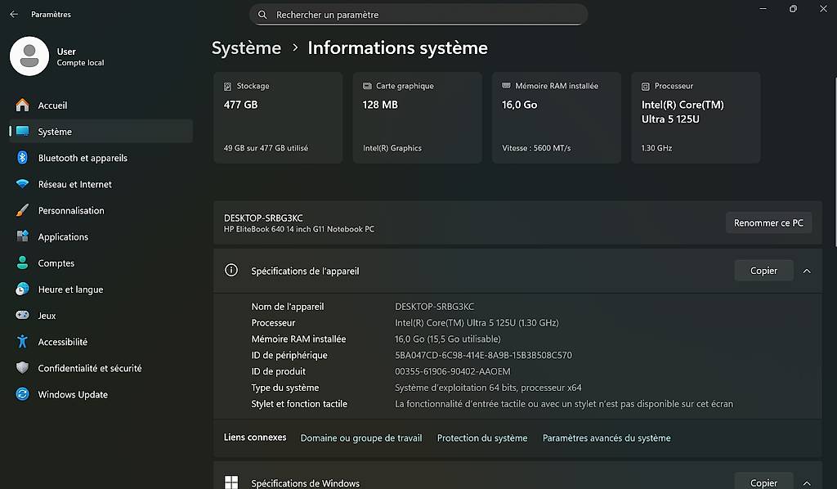The height and width of the screenshot is (489, 837).
Task: Click the User profile avatar
Action: [29, 56]
